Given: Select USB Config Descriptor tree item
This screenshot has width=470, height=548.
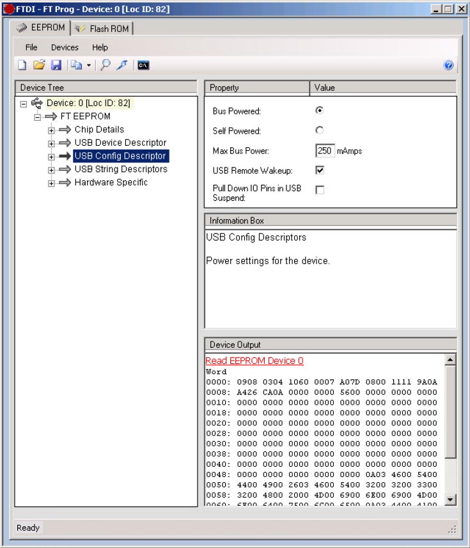Looking at the screenshot, I should (x=121, y=156).
